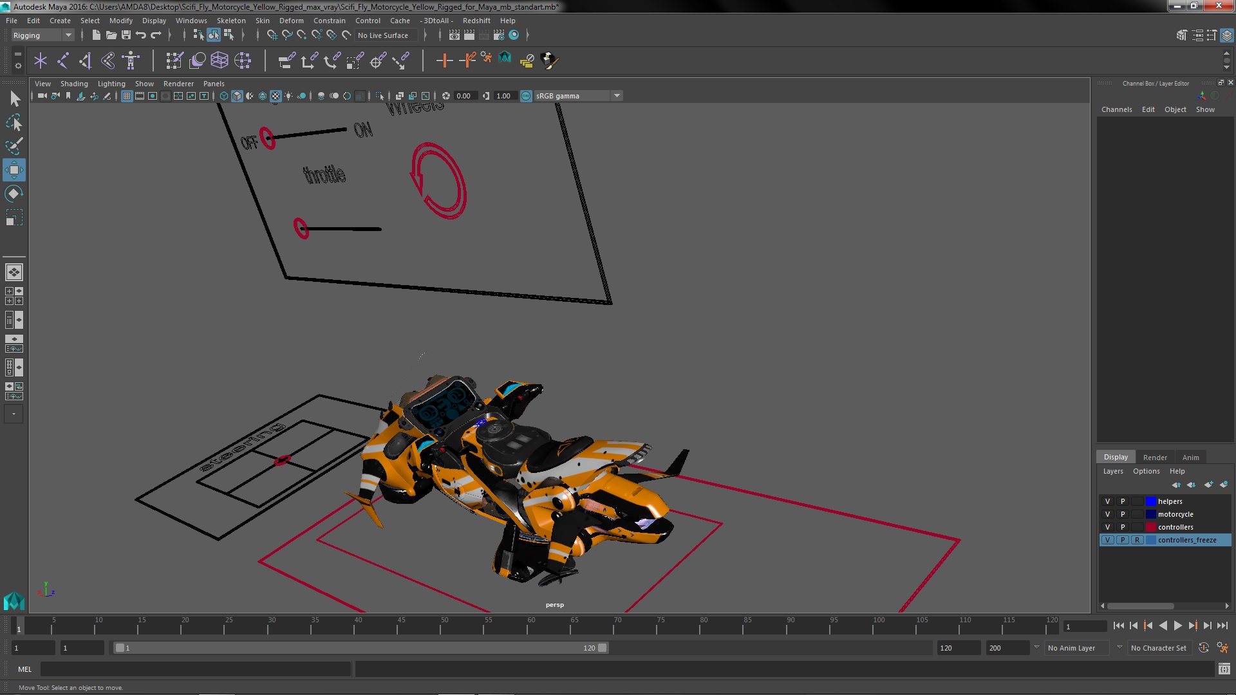This screenshot has height=695, width=1236.
Task: Switch to four view layout
Action: 14,296
